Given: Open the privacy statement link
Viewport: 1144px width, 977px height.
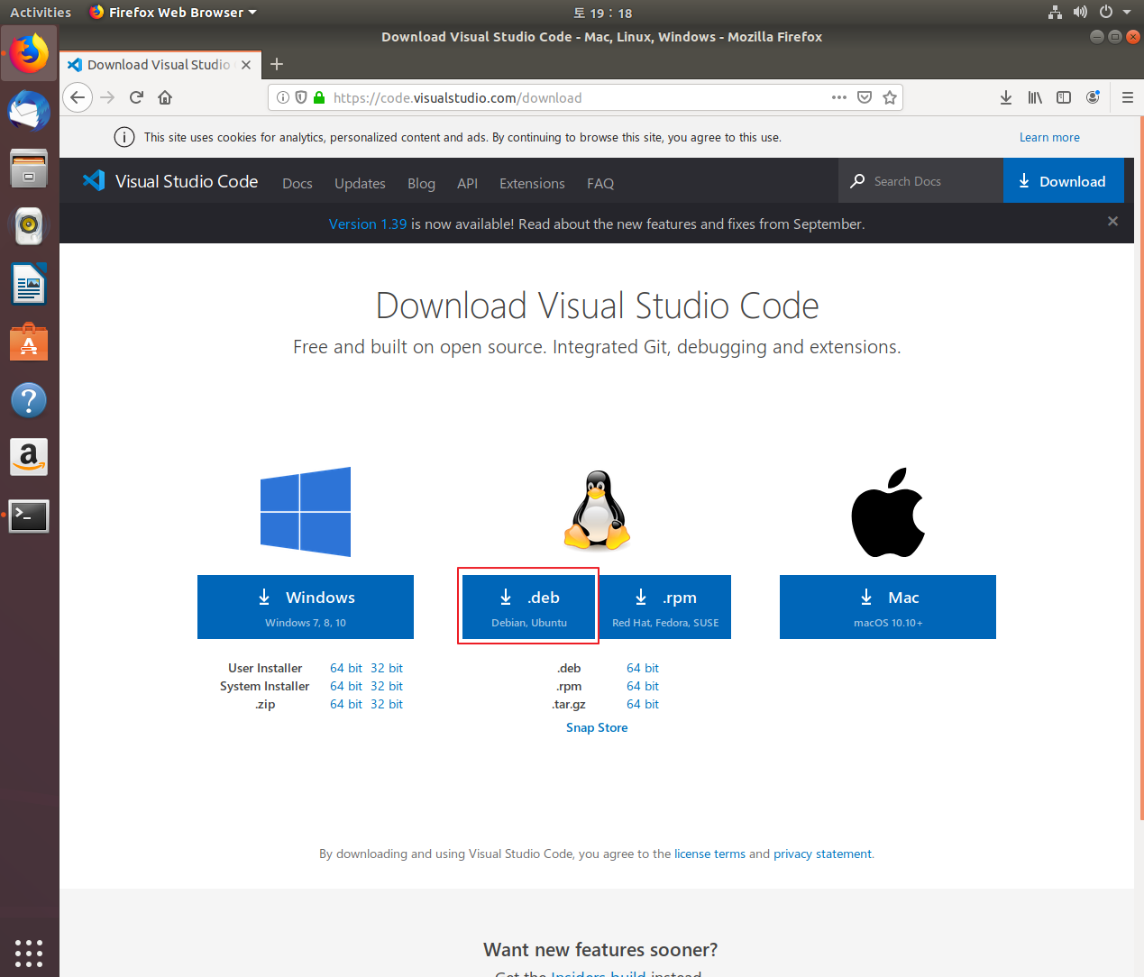Looking at the screenshot, I should [822, 854].
